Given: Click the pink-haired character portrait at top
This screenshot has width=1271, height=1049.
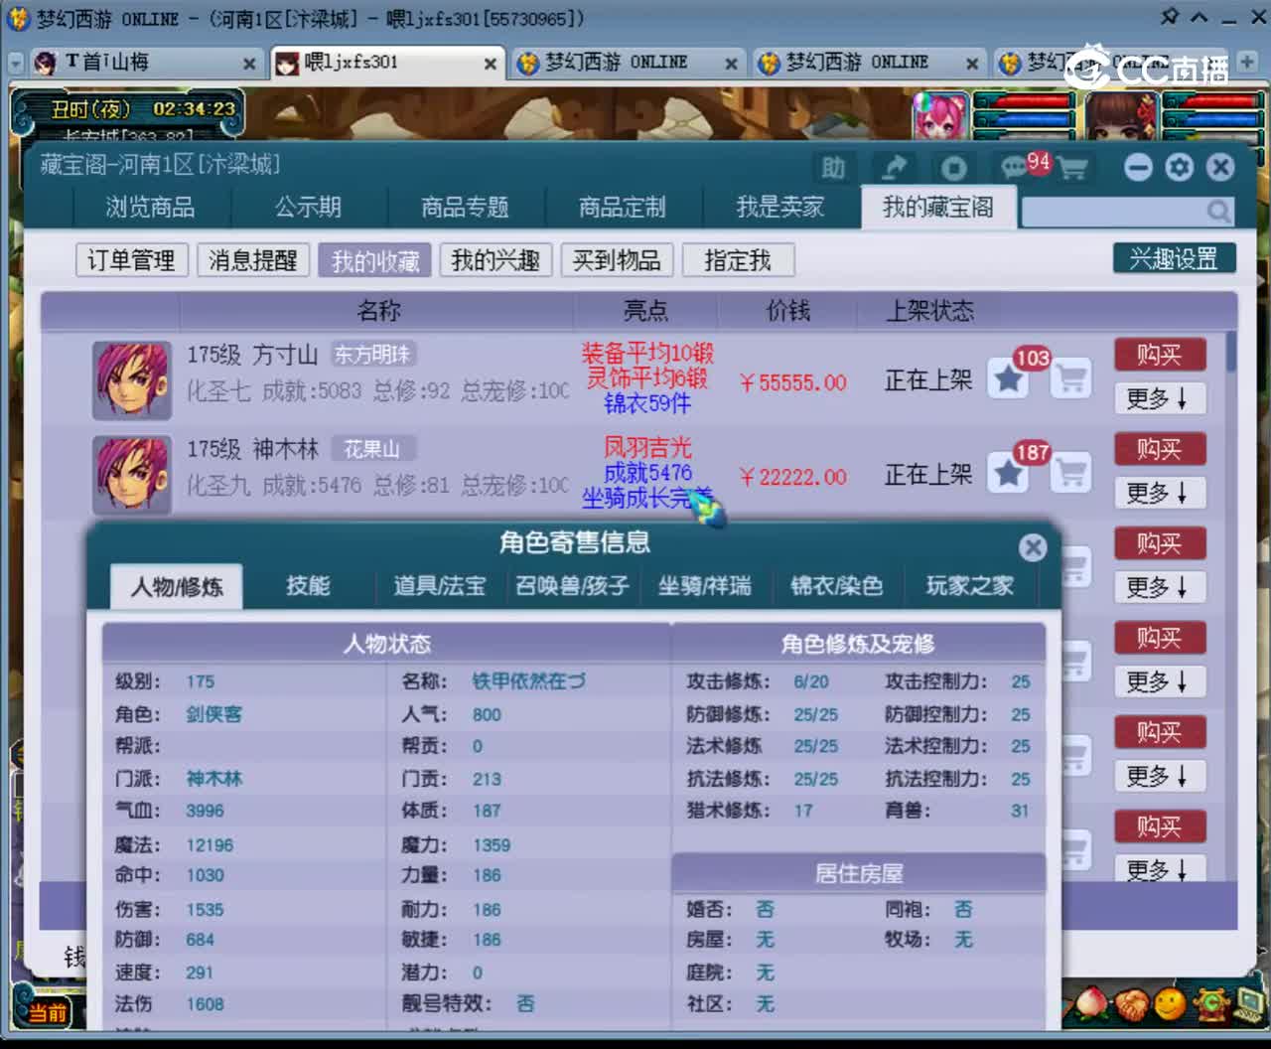Looking at the screenshot, I should tap(940, 116).
